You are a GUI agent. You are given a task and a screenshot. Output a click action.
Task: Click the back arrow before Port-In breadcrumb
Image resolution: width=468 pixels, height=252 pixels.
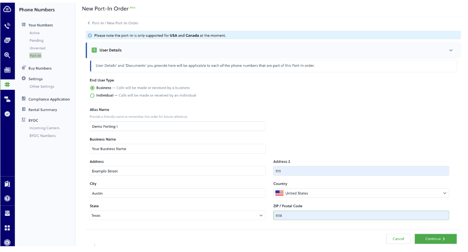click(x=89, y=23)
